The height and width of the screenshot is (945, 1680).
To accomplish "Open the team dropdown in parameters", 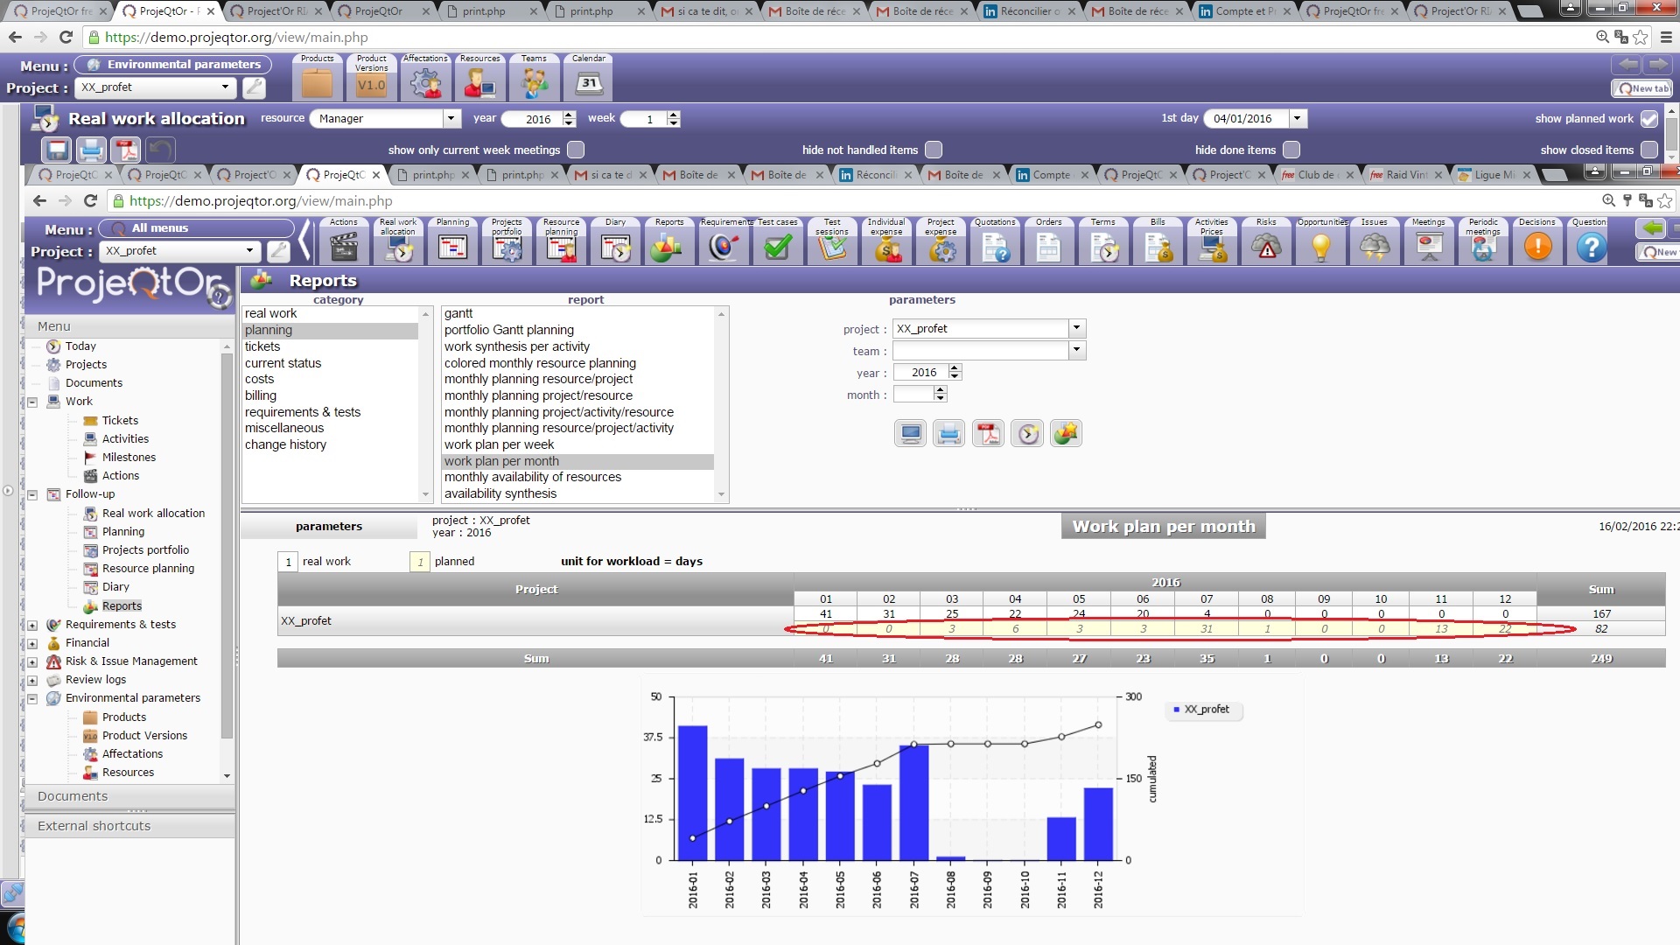I will point(1076,351).
